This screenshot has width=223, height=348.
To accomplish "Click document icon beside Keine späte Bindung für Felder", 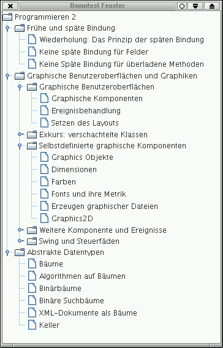I will click(x=32, y=52).
